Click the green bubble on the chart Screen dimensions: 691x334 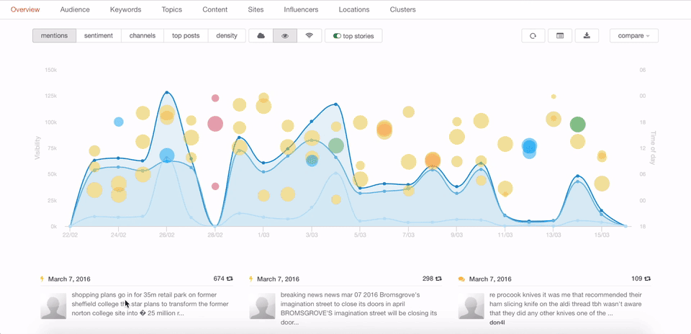coord(577,125)
